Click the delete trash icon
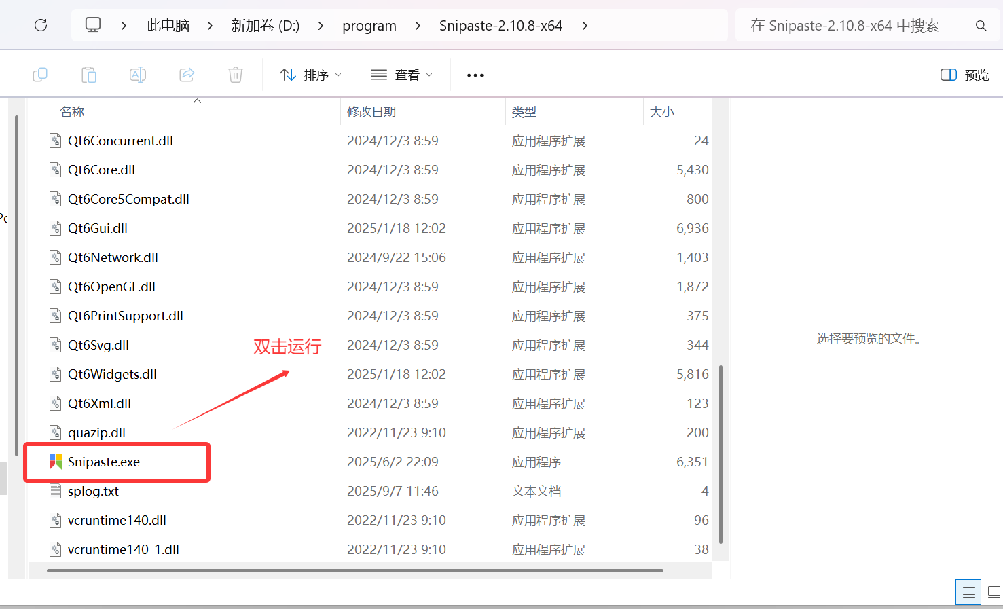The height and width of the screenshot is (609, 1003). point(236,75)
